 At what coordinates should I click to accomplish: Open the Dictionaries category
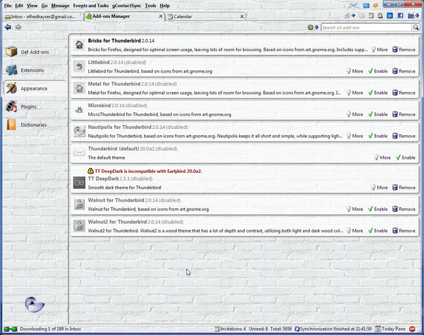tap(34, 125)
